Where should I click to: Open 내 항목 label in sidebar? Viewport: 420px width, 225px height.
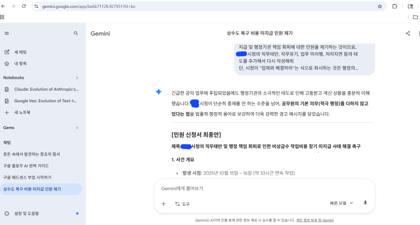(x=20, y=63)
